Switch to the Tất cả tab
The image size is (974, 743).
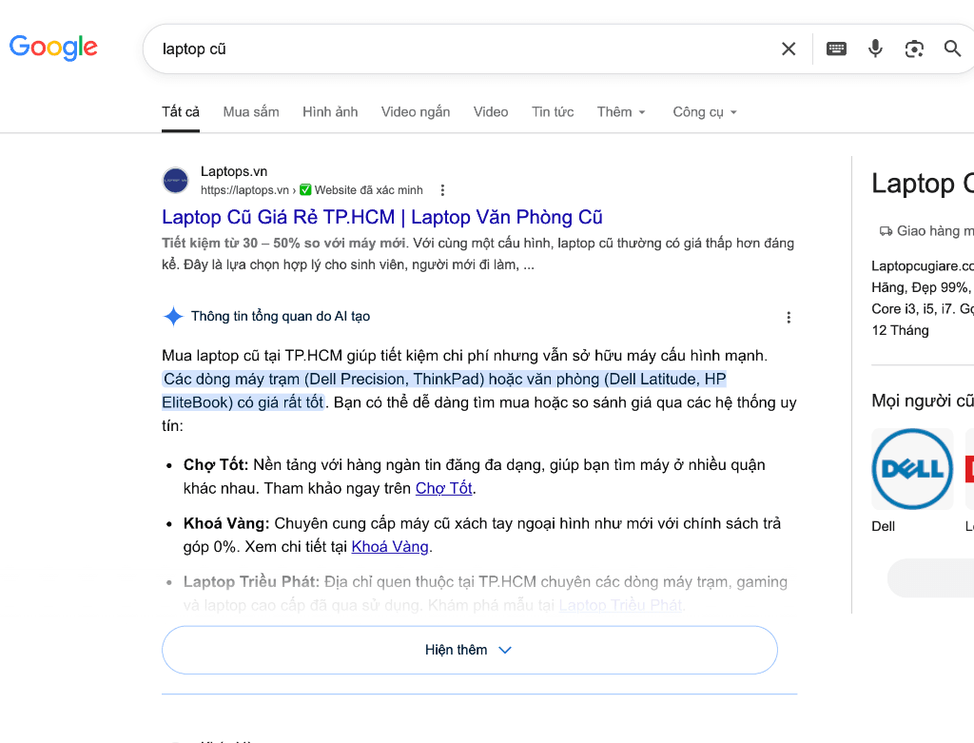[x=181, y=112]
